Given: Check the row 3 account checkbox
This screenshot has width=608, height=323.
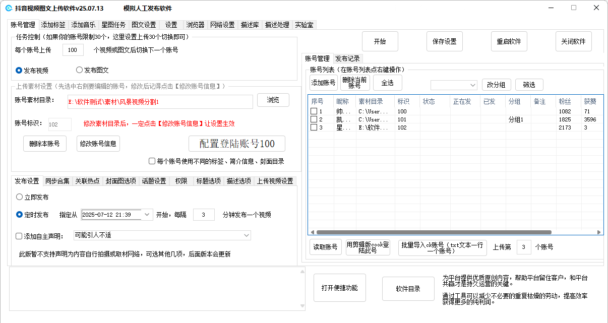Looking at the screenshot, I should click(314, 127).
